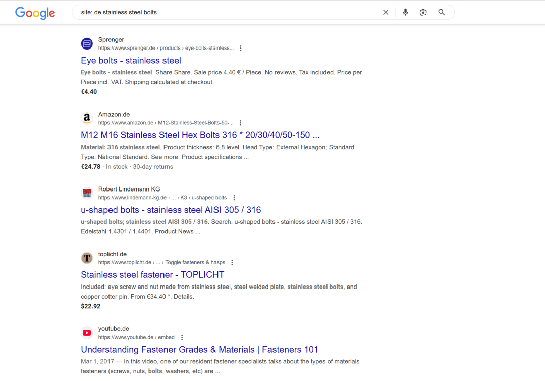Viewport: 545px width, 381px height.
Task: Open search by image camera icon
Action: coord(423,12)
